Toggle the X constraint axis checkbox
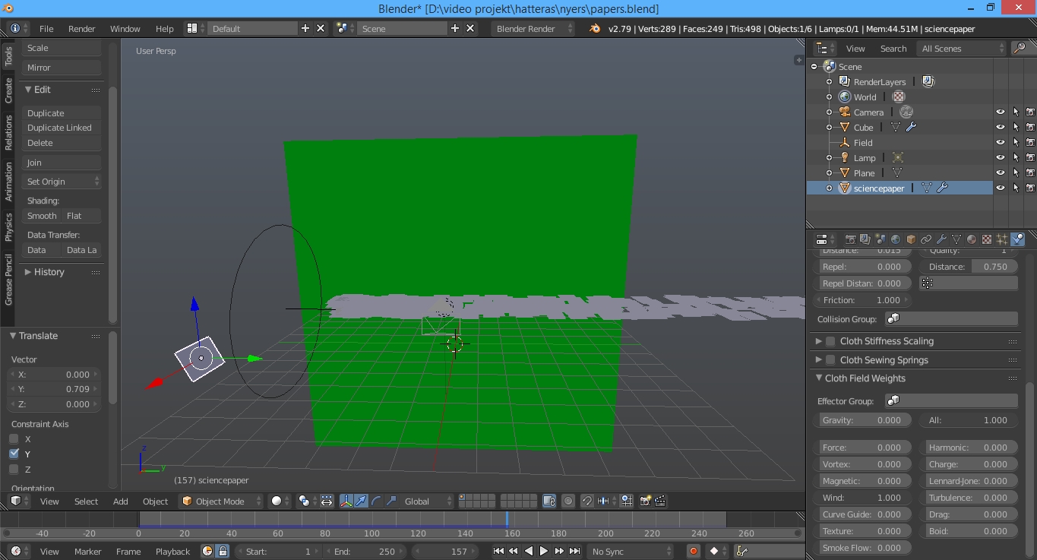Image resolution: width=1037 pixels, height=560 pixels. tap(14, 438)
